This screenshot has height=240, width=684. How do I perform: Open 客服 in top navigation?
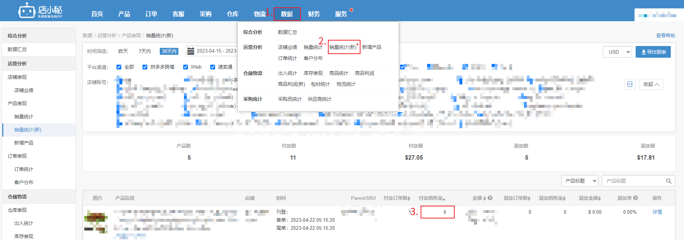tap(178, 14)
